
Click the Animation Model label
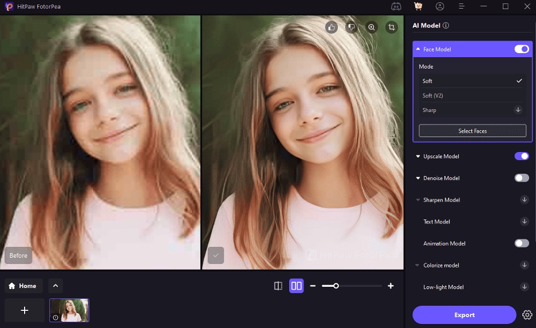[444, 243]
